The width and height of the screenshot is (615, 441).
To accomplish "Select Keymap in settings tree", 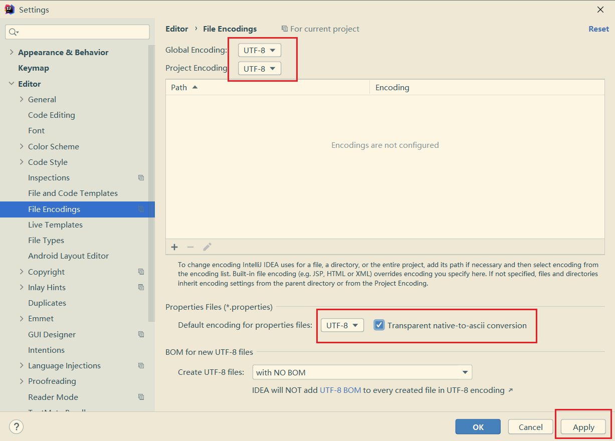I will [34, 68].
